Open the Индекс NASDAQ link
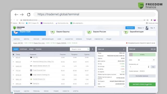This screenshot has width=167, height=94. 62,43
